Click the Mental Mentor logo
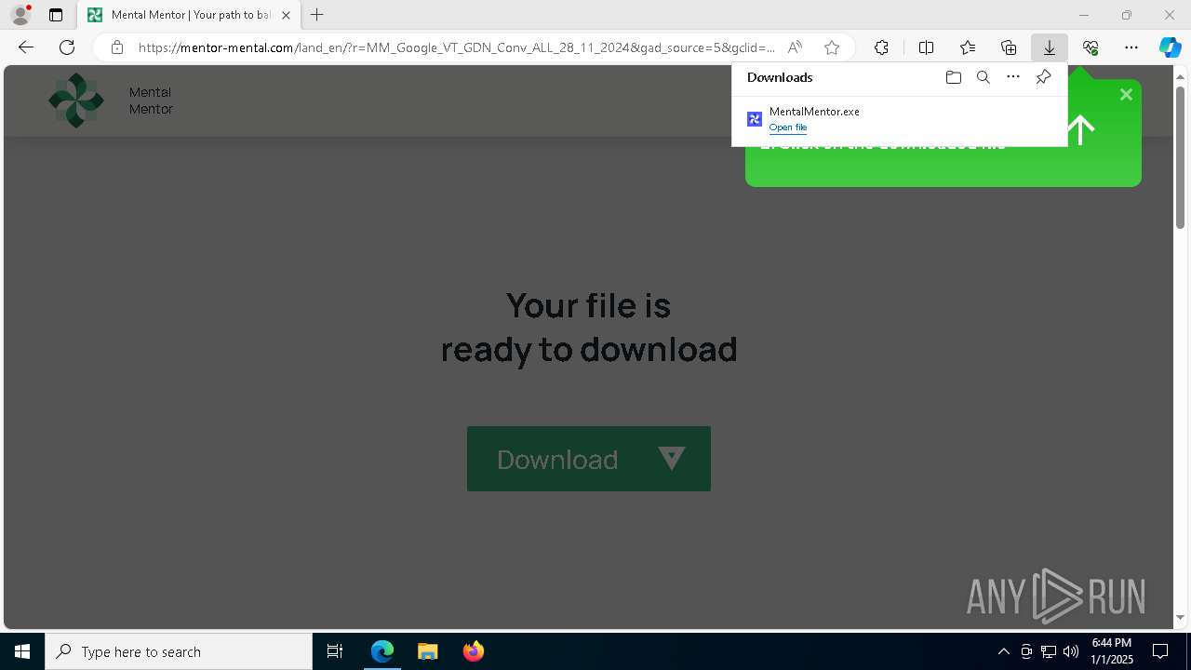This screenshot has height=670, width=1191. [76, 100]
